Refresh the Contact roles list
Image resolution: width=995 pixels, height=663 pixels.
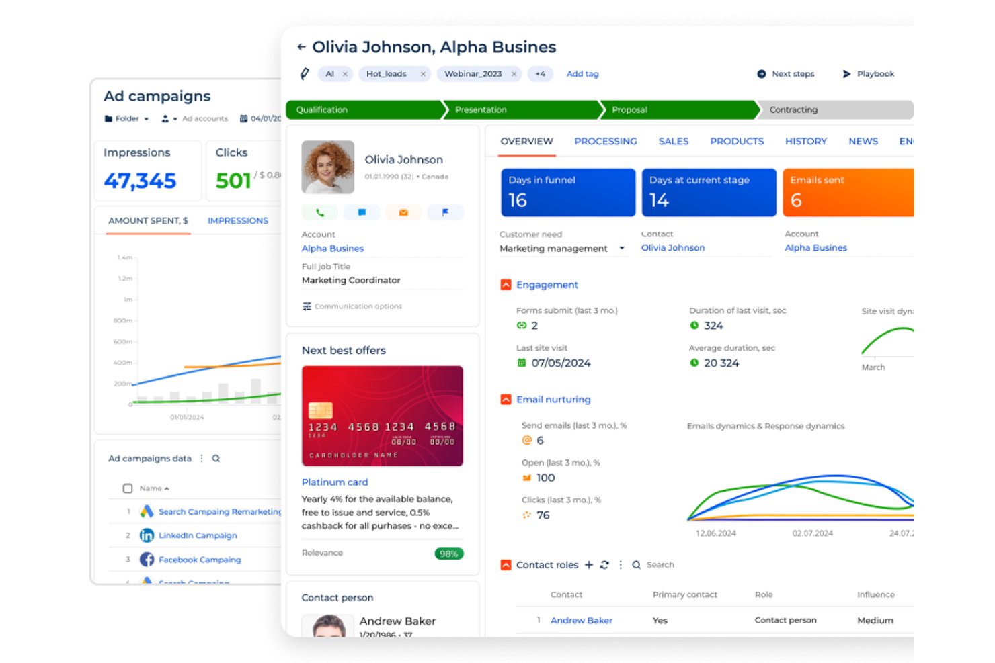point(604,565)
